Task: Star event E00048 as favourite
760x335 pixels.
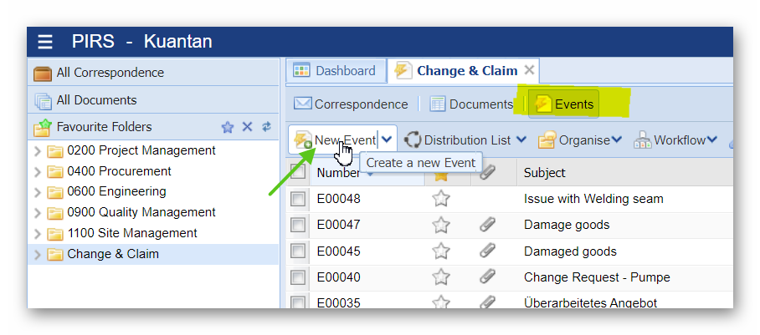Action: tap(441, 199)
